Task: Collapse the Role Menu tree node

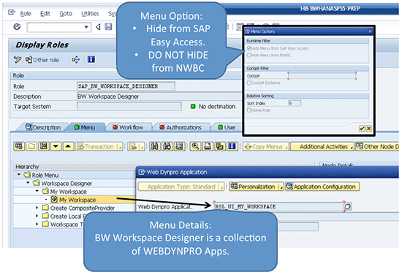Action: tap(19, 175)
